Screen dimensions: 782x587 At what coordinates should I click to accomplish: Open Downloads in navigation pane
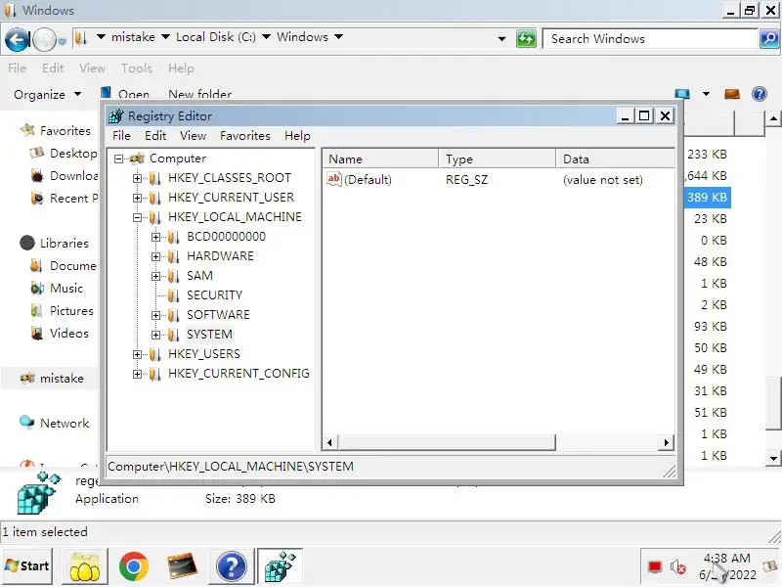[74, 176]
